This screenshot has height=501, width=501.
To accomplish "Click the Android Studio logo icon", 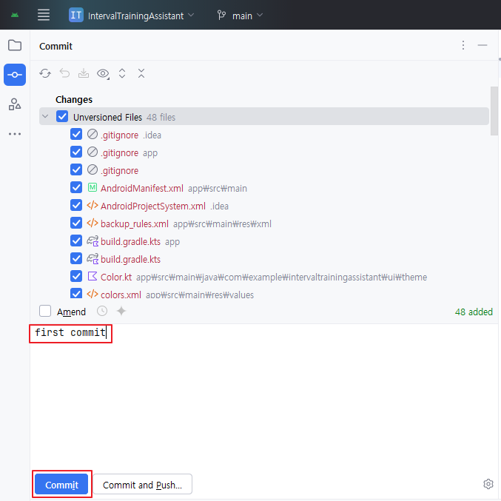I will [x=15, y=15].
